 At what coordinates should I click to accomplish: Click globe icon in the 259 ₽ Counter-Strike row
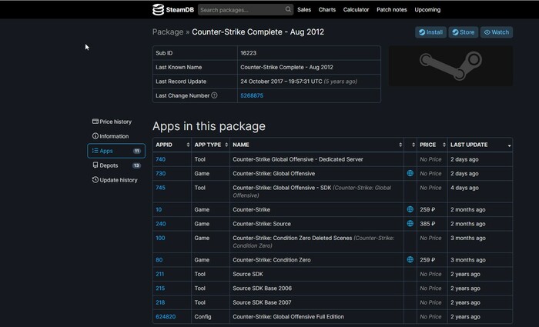click(x=410, y=209)
